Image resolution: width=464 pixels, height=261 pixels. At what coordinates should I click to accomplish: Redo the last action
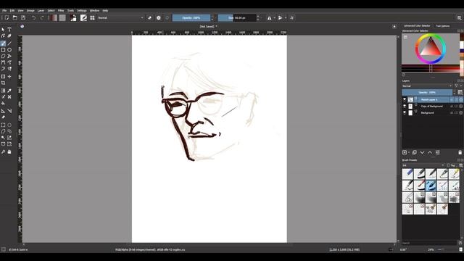pyautogui.click(x=42, y=17)
